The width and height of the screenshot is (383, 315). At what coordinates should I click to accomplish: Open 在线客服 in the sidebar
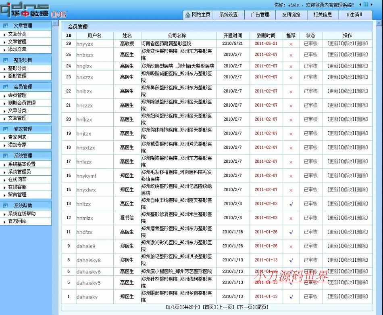click(17, 187)
